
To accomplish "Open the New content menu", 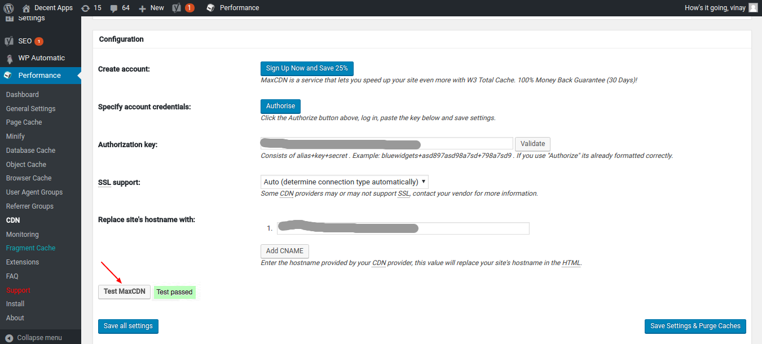I will (151, 8).
